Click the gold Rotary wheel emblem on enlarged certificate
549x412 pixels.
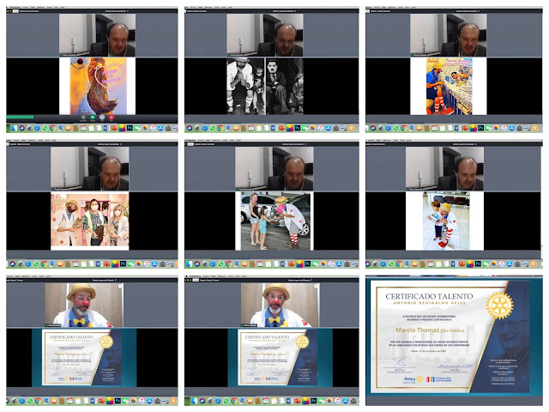(x=499, y=306)
